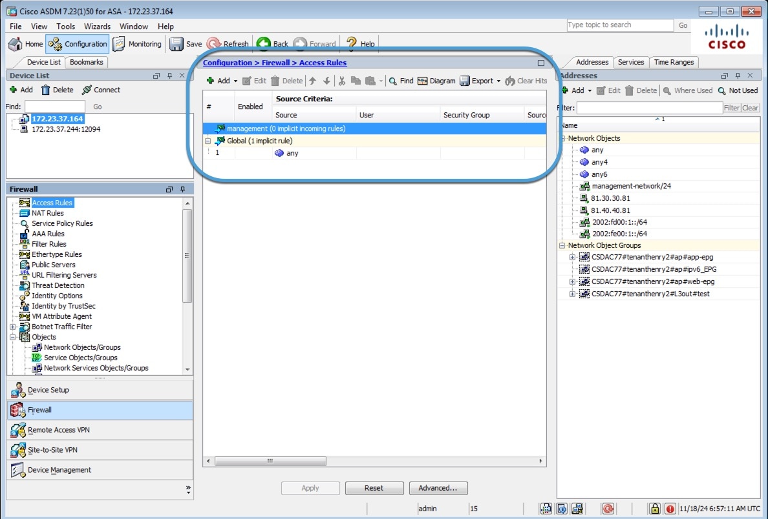Open Add access rule dropdown arrow
768x519 pixels.
(x=235, y=81)
